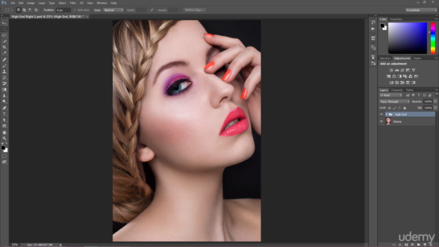Open the Image menu
Screen dimensions: 439x247
[x=31, y=3]
